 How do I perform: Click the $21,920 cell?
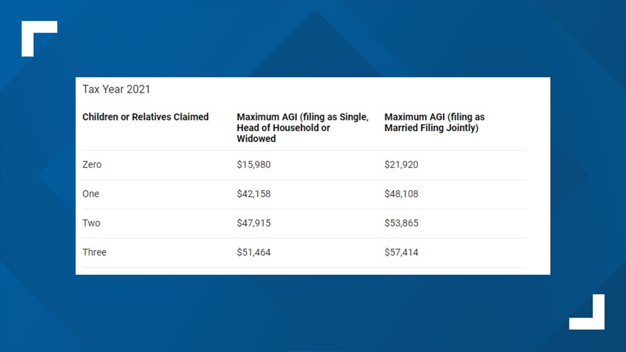click(401, 164)
